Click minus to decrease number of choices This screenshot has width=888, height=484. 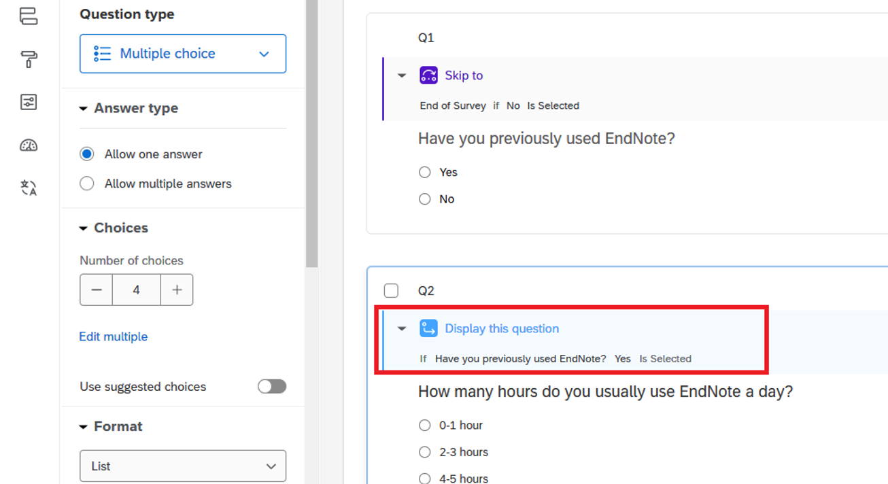pos(97,290)
